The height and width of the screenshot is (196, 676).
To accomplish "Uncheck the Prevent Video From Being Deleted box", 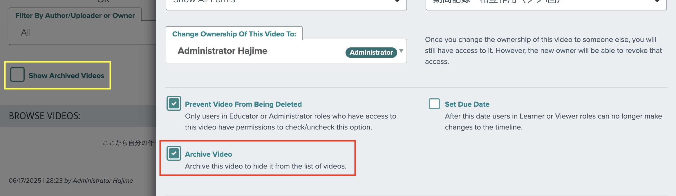I will 174,103.
